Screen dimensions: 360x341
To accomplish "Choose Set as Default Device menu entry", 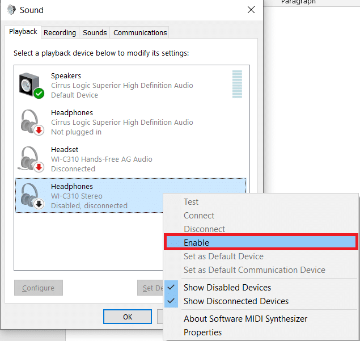I will point(223,256).
